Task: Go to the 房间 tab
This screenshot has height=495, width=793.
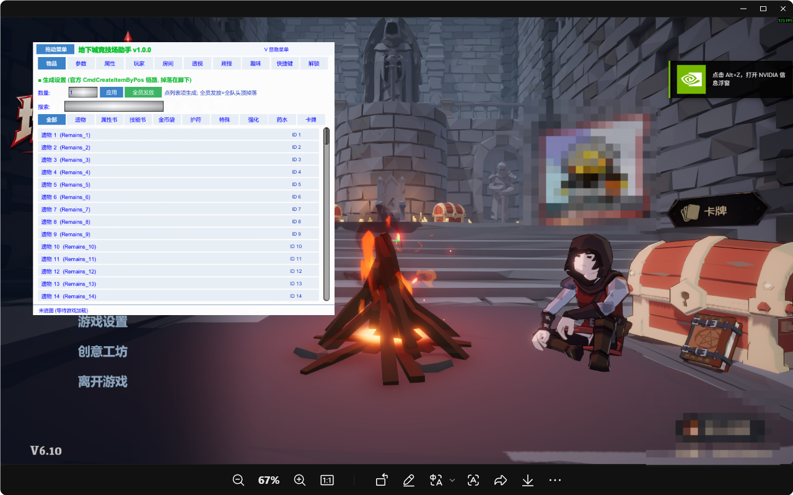Action: tap(168, 63)
